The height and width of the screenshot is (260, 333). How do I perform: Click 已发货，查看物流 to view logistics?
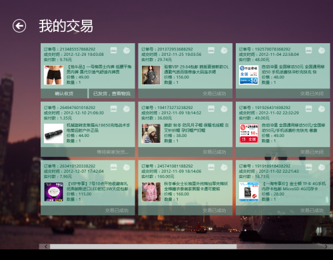pyautogui.click(x=112, y=94)
